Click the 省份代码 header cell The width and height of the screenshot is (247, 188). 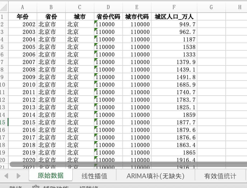[108, 16]
